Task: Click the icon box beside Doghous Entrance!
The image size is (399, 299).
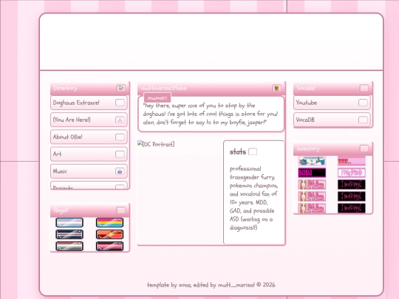Action: pos(120,103)
